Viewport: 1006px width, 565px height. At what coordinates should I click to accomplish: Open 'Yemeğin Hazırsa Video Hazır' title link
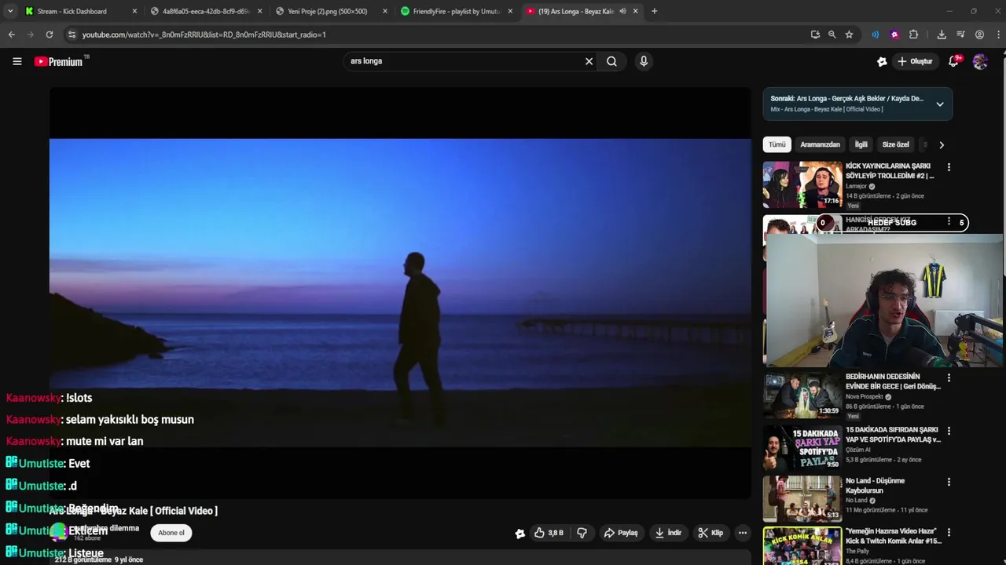(894, 536)
